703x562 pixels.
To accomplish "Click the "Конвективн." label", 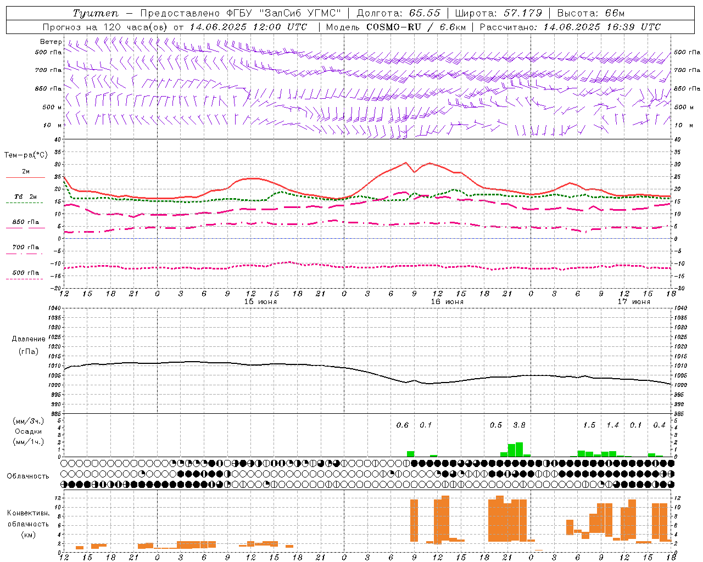I will click(29, 513).
